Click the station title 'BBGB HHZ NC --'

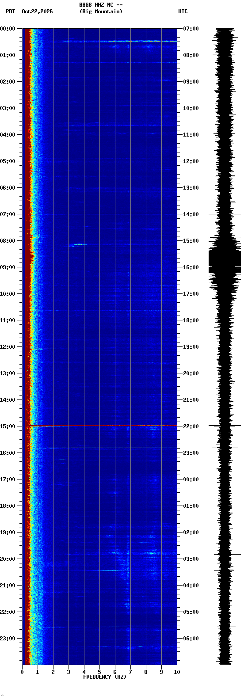point(101,5)
